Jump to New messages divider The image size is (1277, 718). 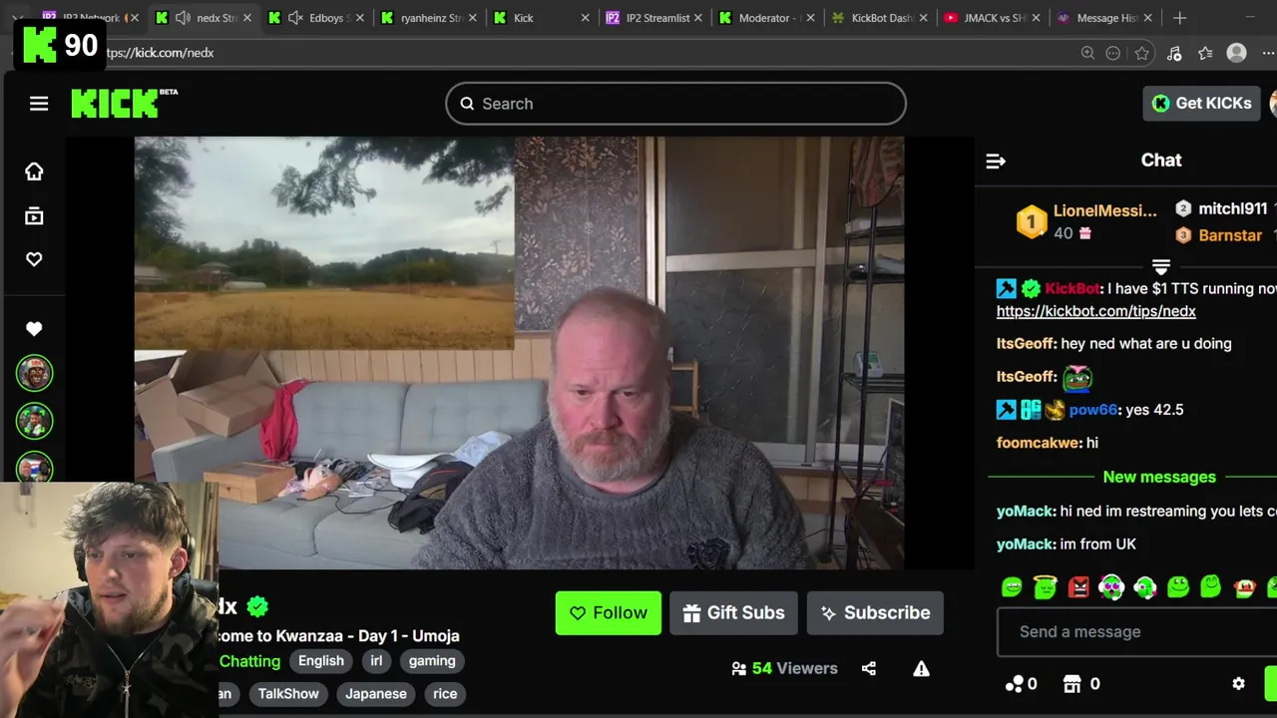coord(1159,477)
